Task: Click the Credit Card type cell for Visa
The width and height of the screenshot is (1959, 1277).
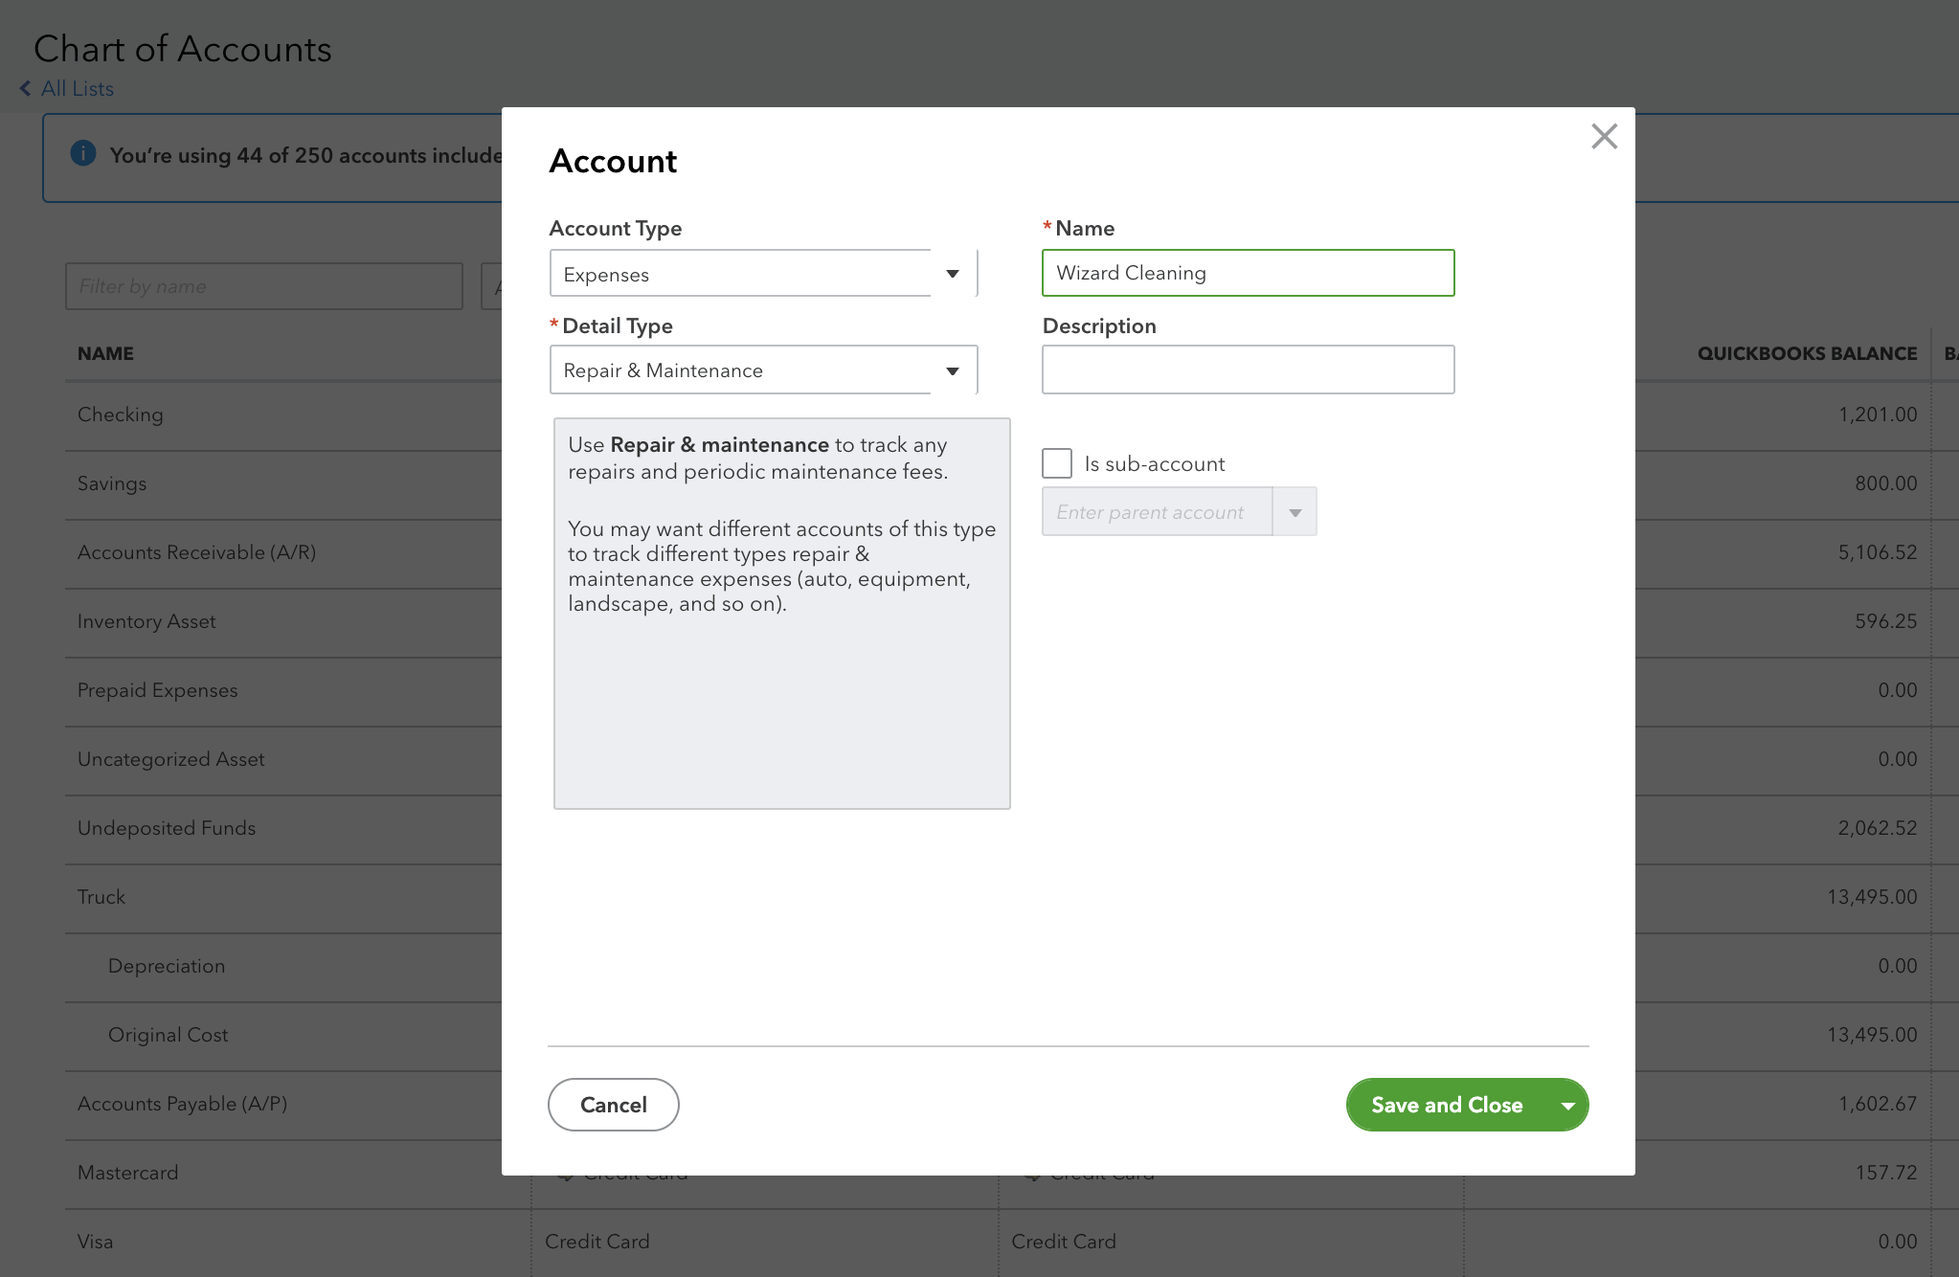Action: [597, 1242]
